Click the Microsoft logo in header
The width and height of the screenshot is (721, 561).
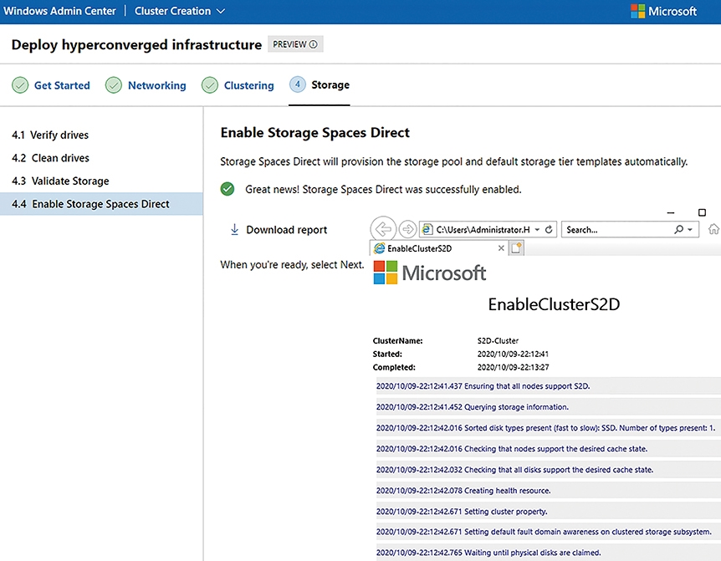[x=663, y=11]
